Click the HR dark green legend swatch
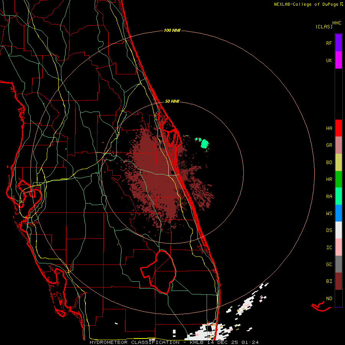Screen dimensions: 345x345 [338, 179]
